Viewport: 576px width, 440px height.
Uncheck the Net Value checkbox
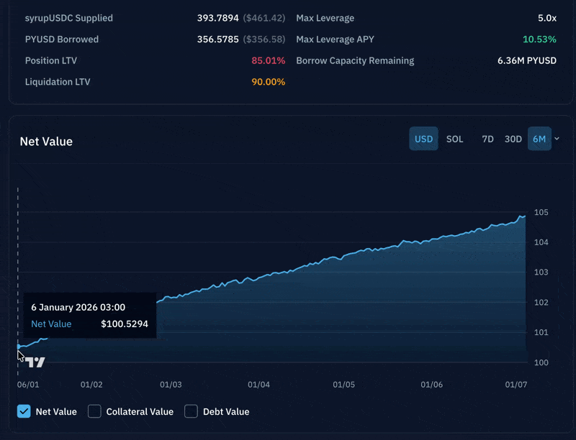[24, 411]
